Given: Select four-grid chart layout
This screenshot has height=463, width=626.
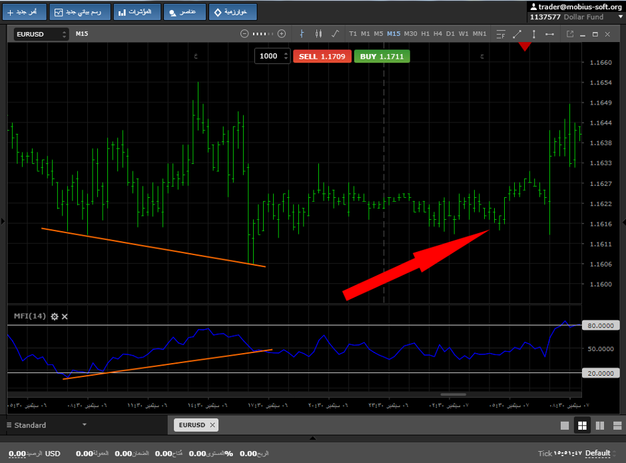Looking at the screenshot, I should [x=582, y=426].
